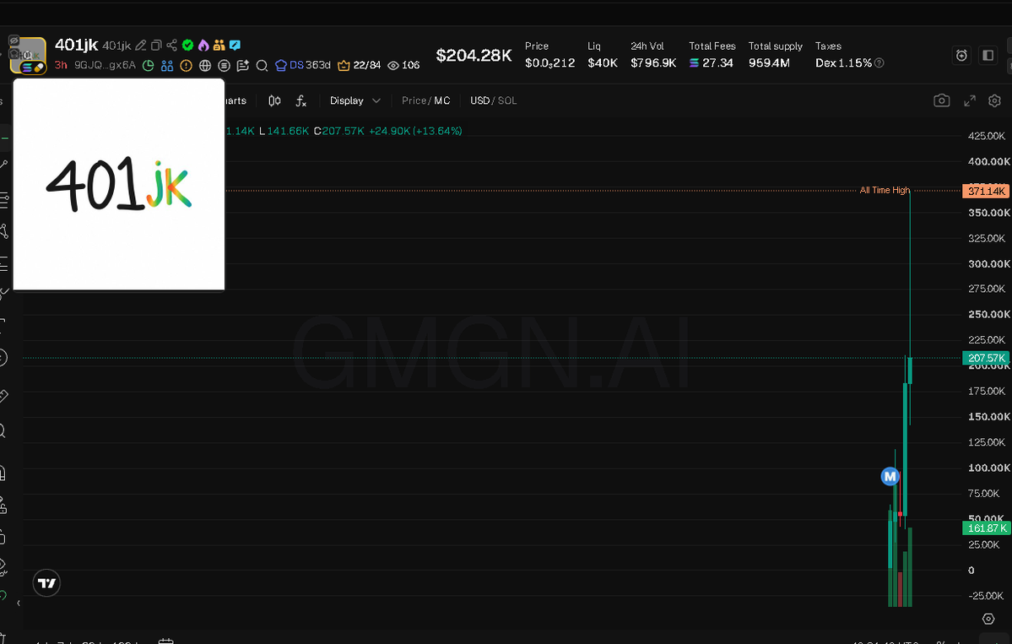
Task: Click the 207.57K current price tag
Action: [986, 358]
